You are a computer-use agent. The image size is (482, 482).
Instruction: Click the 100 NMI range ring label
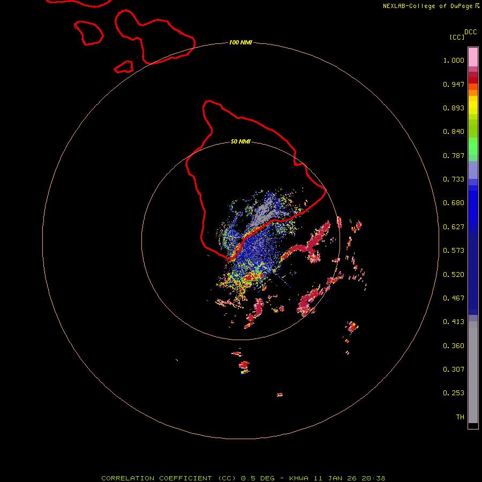(240, 42)
